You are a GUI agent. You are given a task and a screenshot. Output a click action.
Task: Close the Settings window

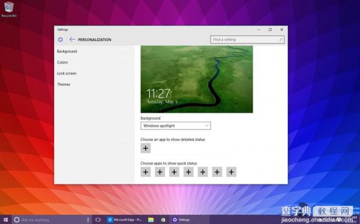coord(282,29)
